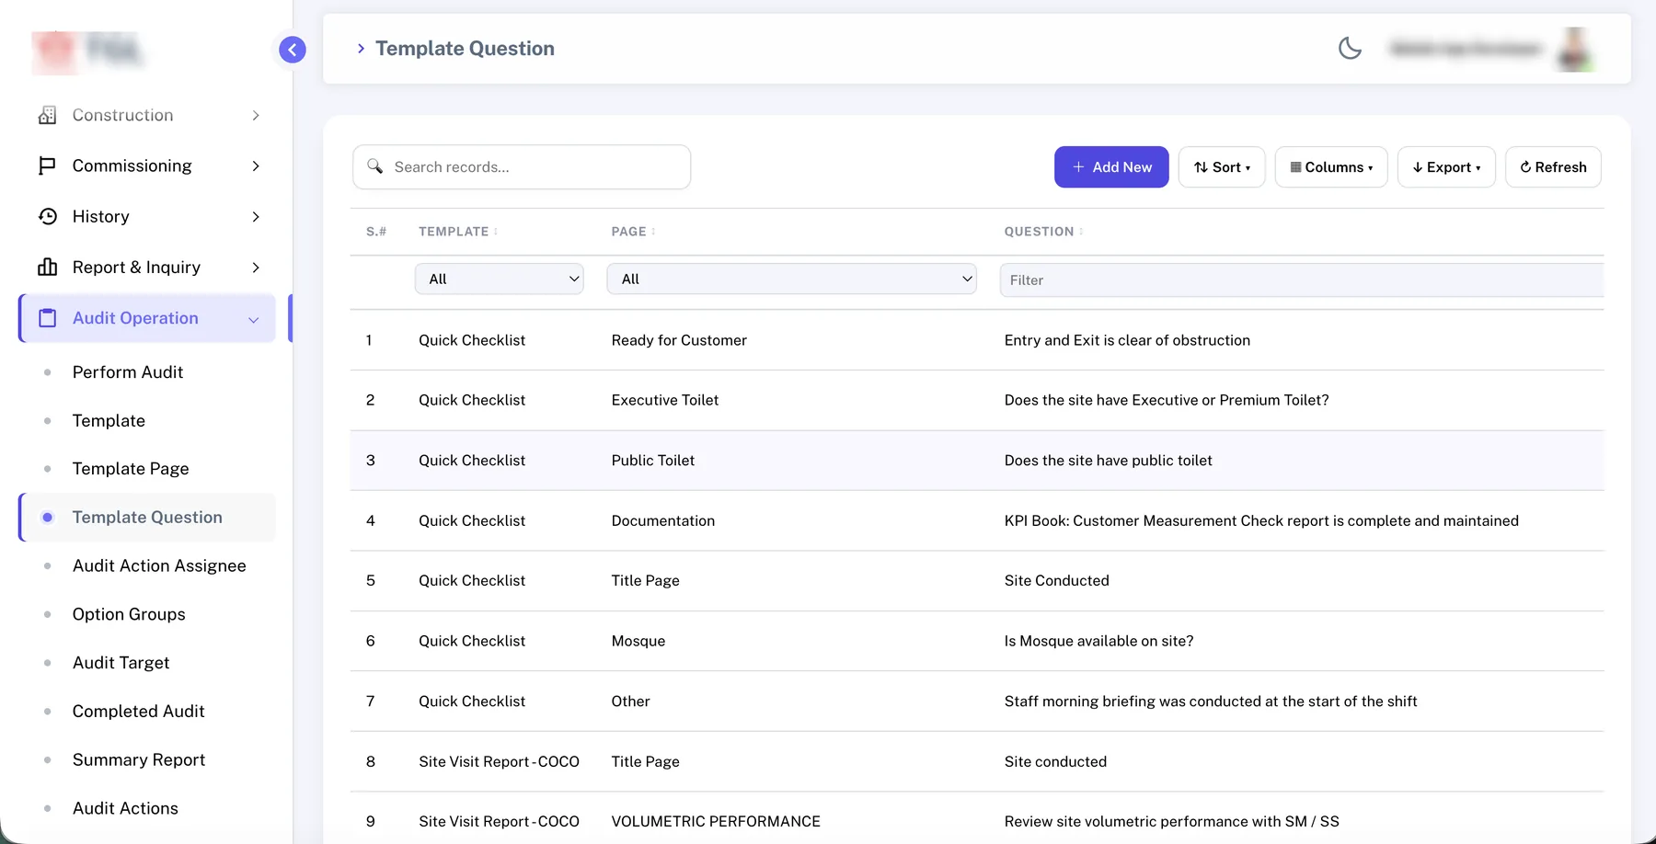The width and height of the screenshot is (1656, 844).
Task: Focus the Question Filter input
Action: (x=1301, y=279)
